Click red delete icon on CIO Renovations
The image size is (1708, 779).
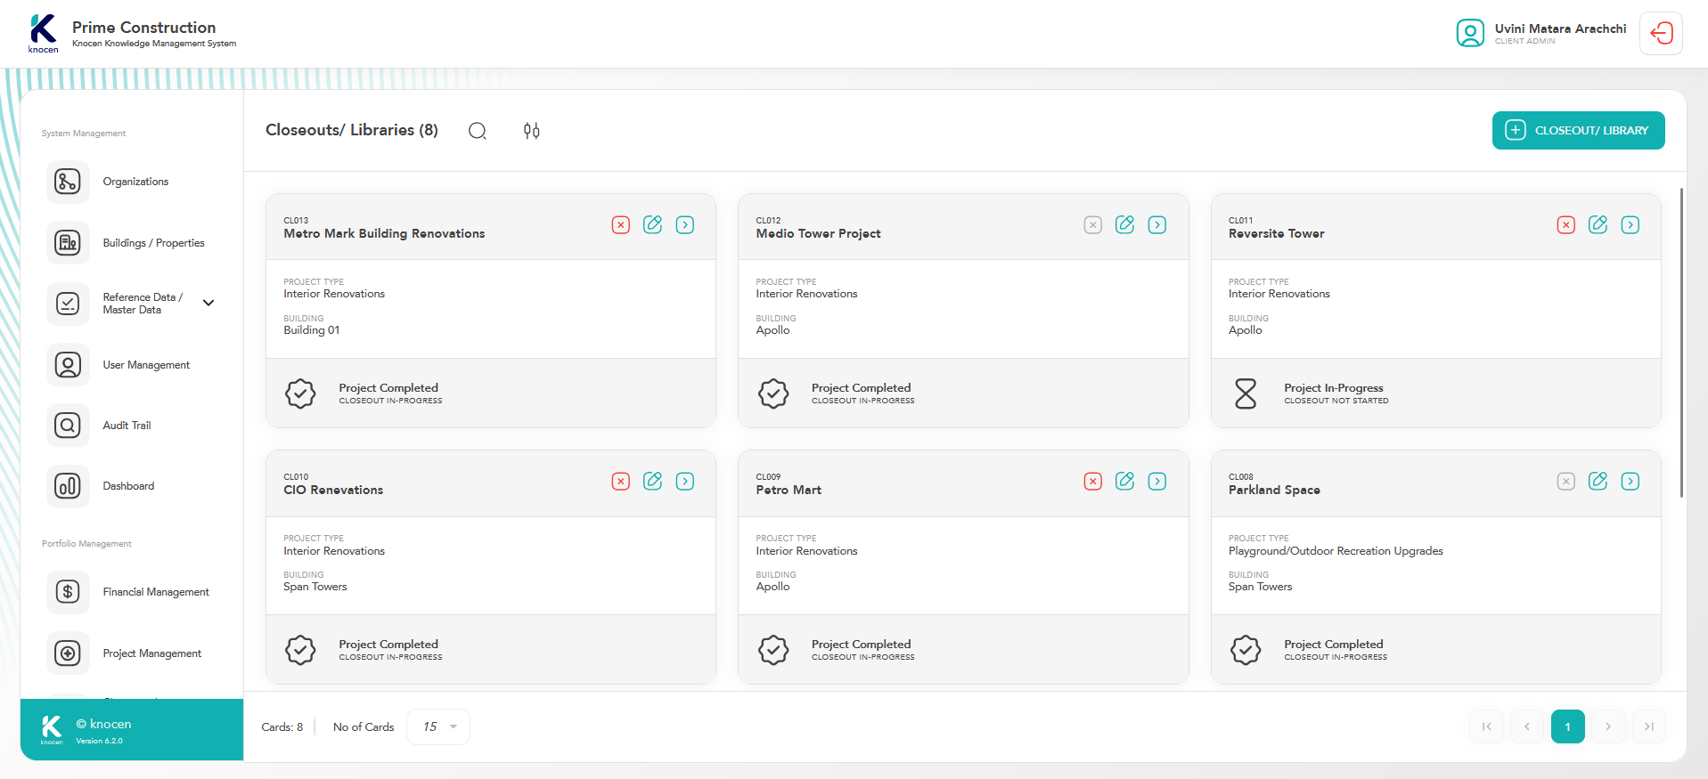[621, 481]
